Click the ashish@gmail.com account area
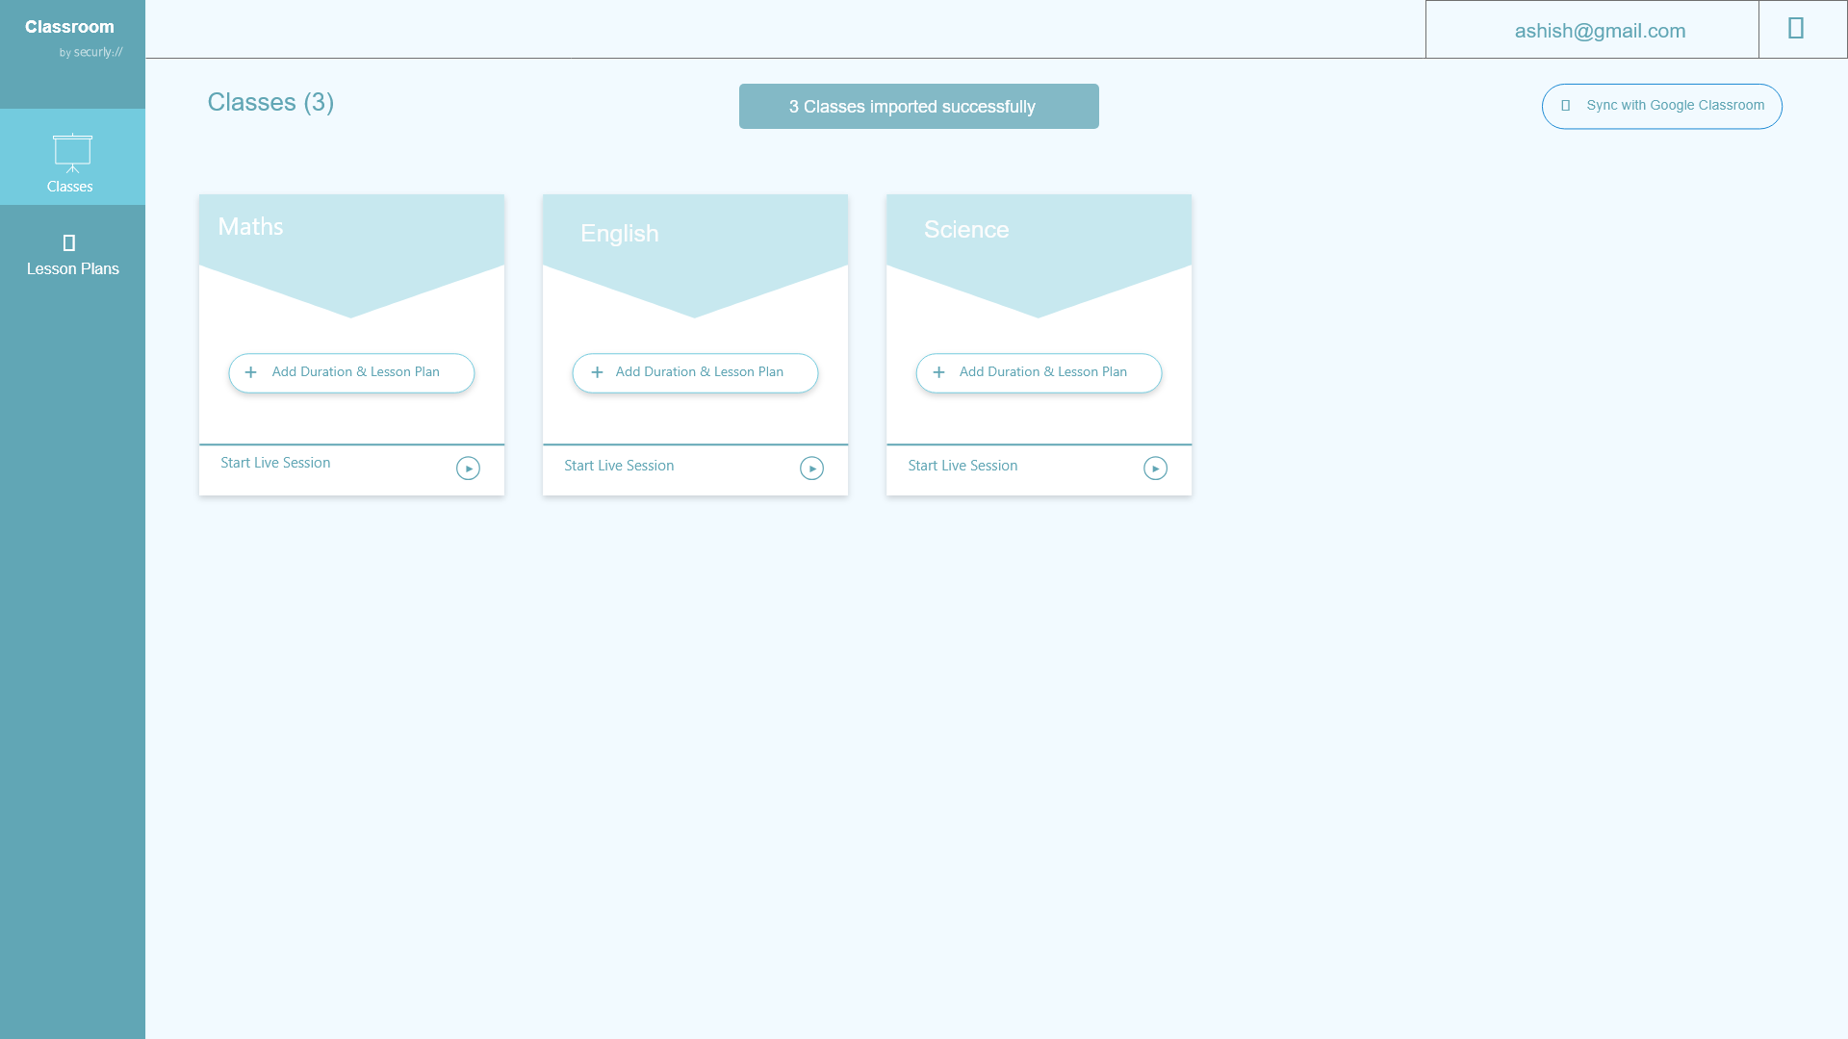 pyautogui.click(x=1601, y=30)
